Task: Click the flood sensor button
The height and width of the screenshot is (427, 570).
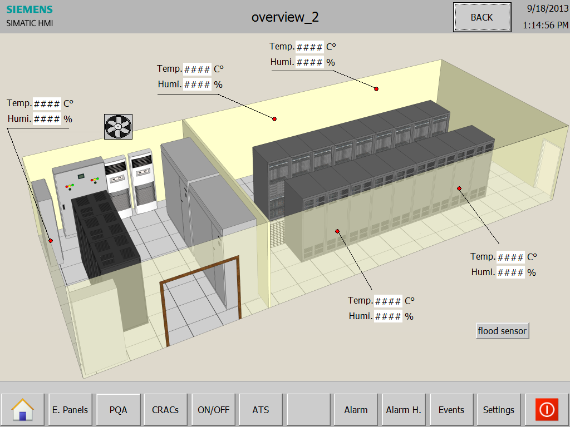Action: (x=503, y=331)
